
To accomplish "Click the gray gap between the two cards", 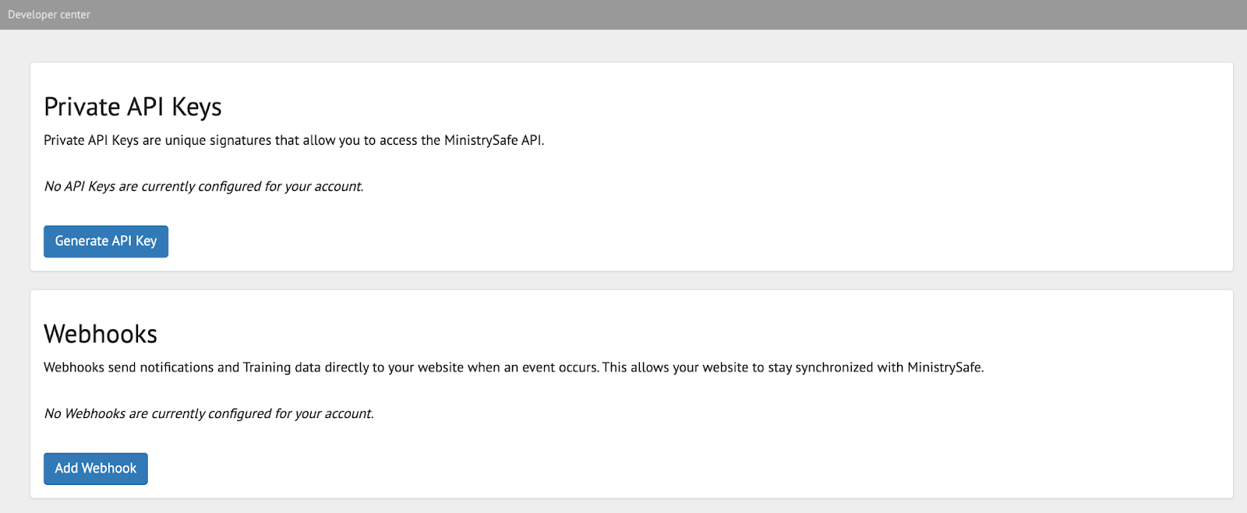I will tap(623, 281).
